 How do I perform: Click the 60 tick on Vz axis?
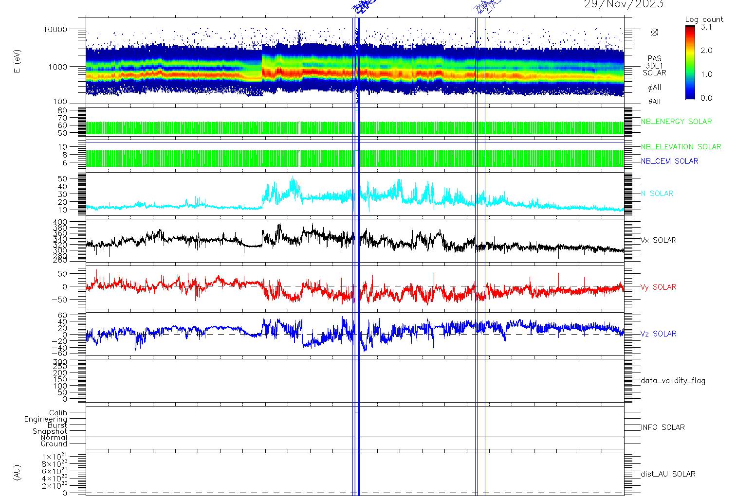pos(62,315)
